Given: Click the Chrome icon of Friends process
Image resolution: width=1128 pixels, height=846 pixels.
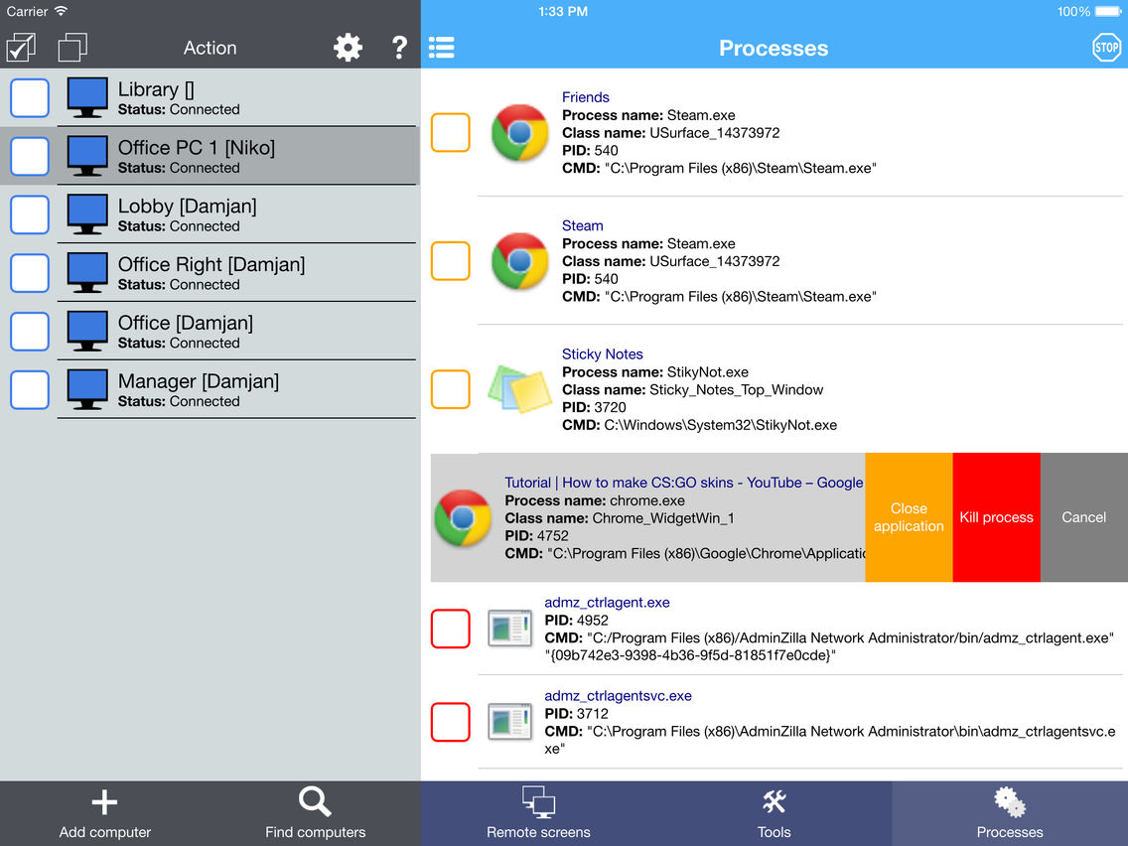Looking at the screenshot, I should pyautogui.click(x=519, y=133).
